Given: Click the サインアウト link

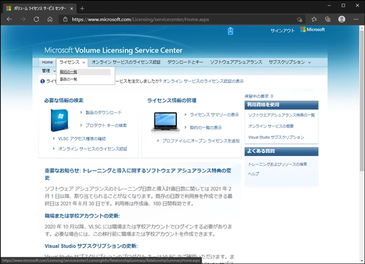Looking at the screenshot, I should pos(283,30).
